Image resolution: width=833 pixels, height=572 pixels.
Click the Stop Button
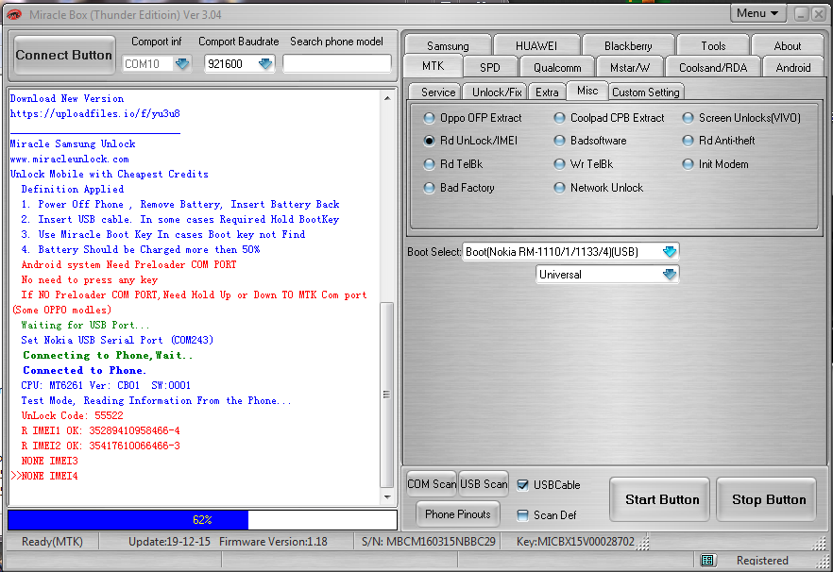tap(769, 499)
